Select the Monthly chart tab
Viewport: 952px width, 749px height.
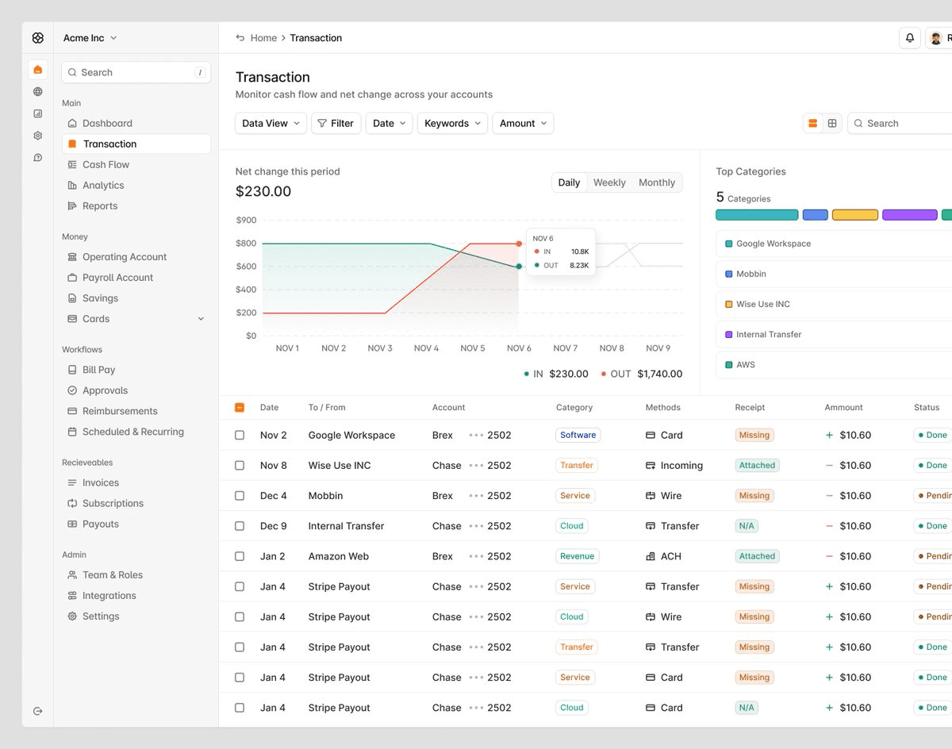657,182
